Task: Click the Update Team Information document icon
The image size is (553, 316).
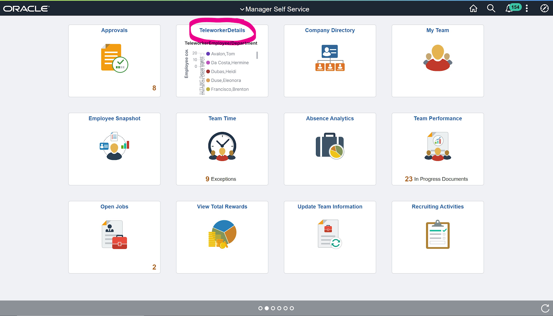Action: 330,234
